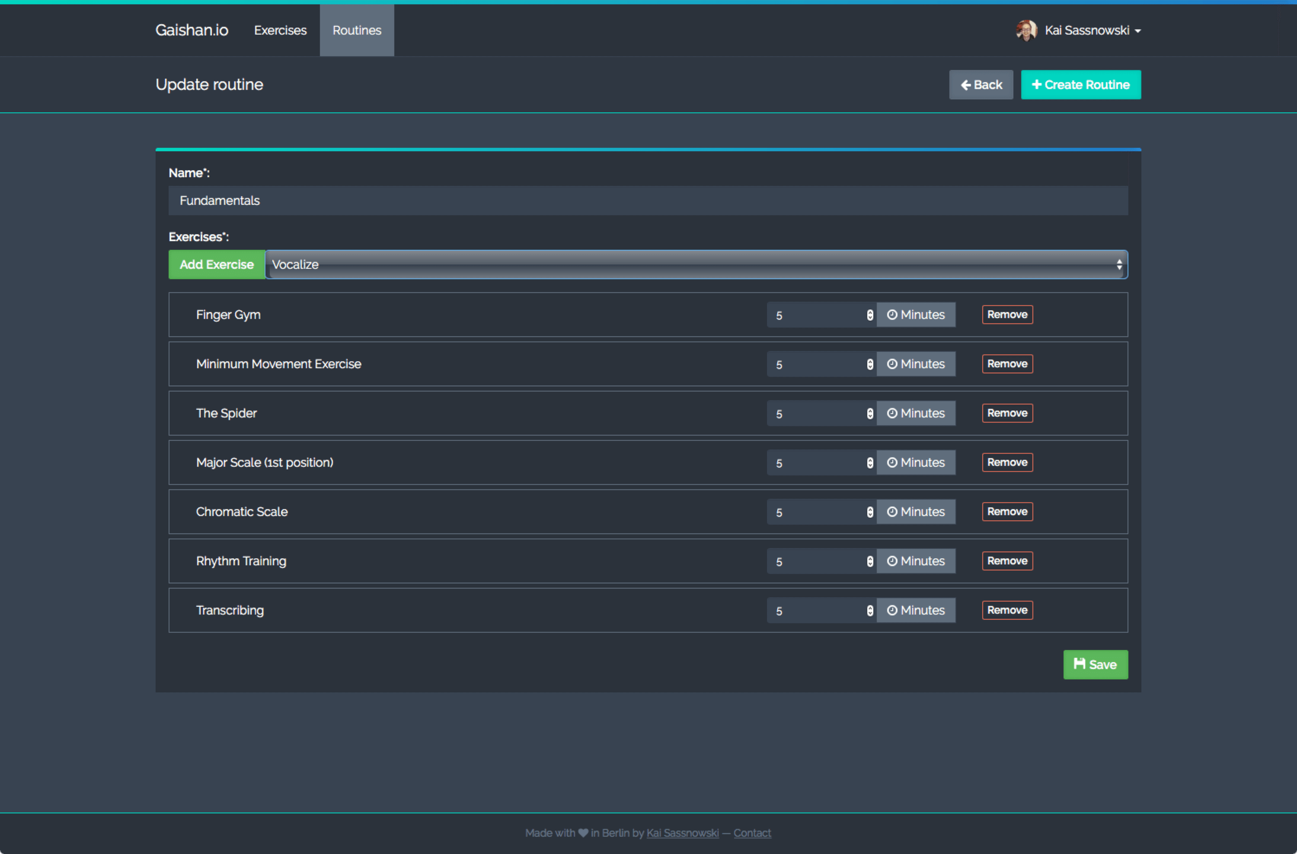The height and width of the screenshot is (854, 1297).
Task: Remove the Major Scale (1st position) exercise
Action: pyautogui.click(x=1007, y=462)
